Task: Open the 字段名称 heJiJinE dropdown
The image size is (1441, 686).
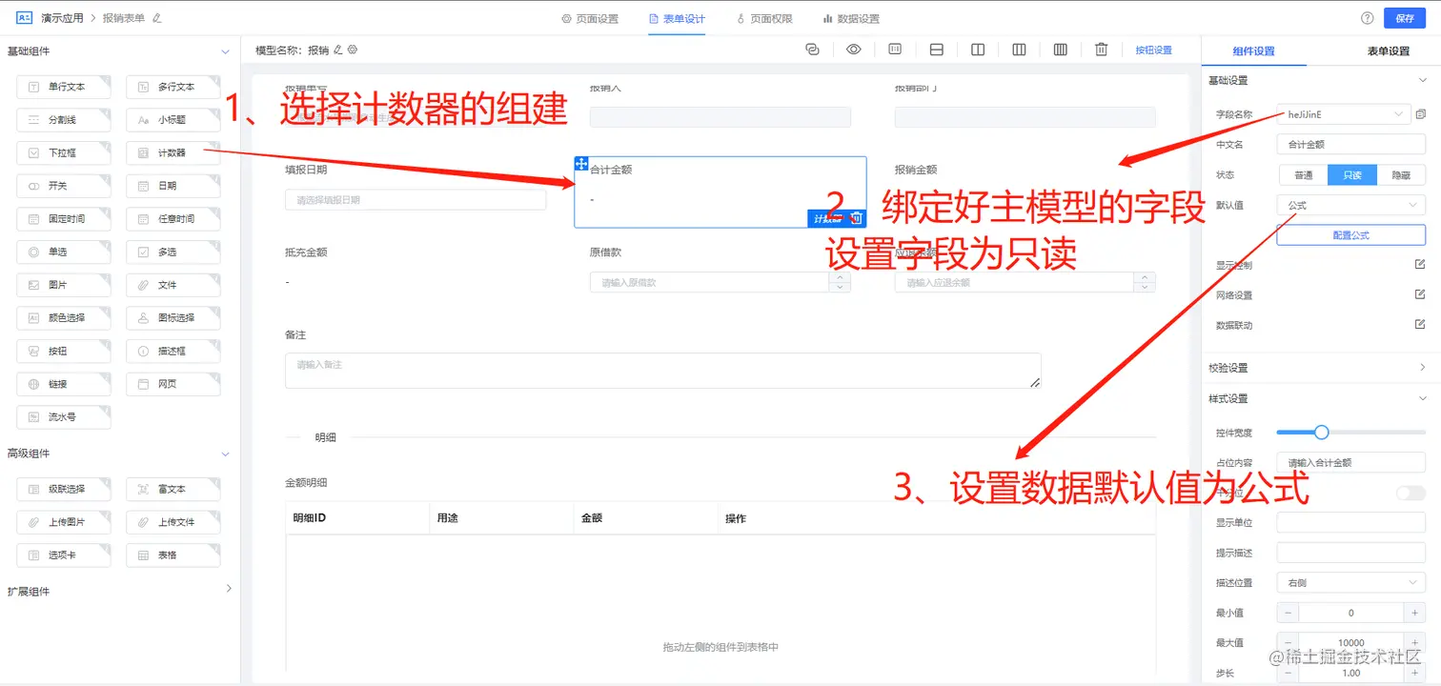Action: (1343, 114)
